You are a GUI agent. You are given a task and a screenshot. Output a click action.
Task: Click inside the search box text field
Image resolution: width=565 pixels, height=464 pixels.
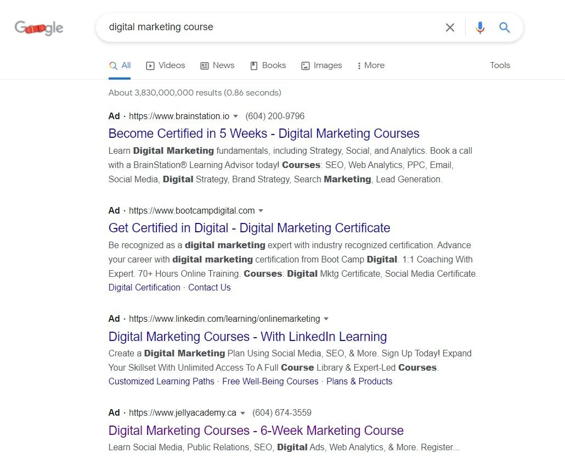click(x=270, y=27)
